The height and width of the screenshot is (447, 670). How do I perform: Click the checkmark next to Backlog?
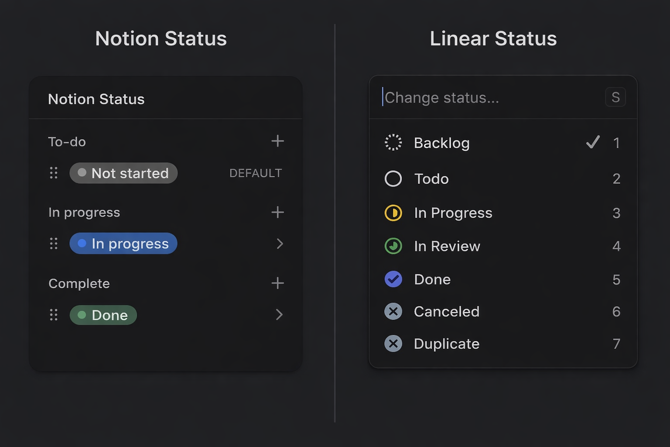tap(592, 142)
